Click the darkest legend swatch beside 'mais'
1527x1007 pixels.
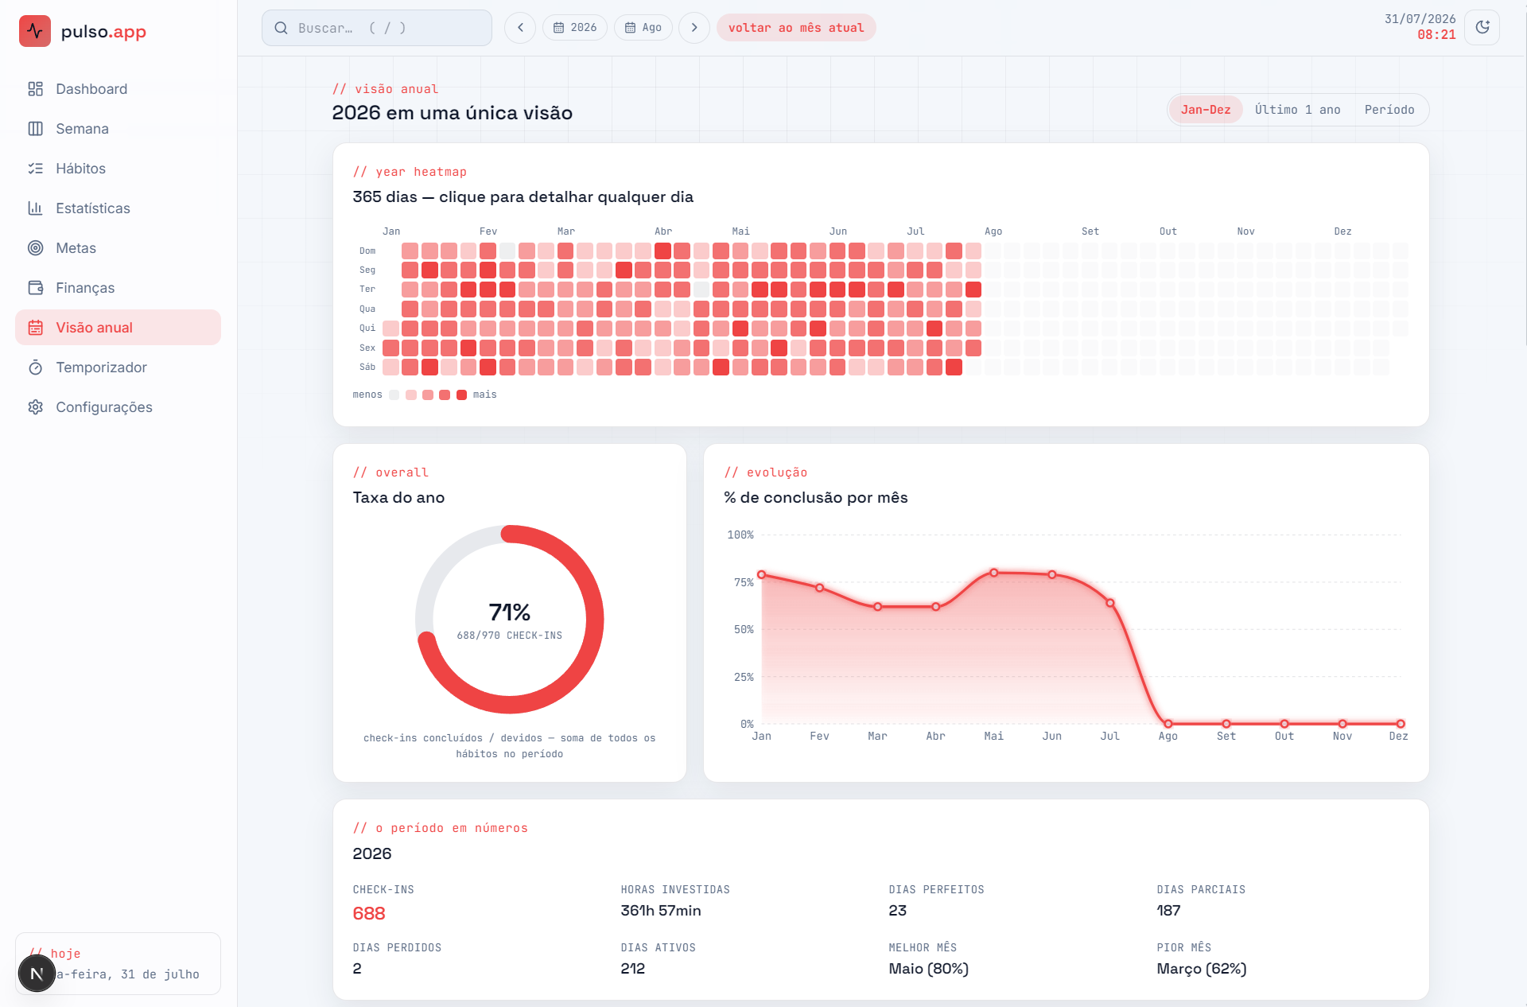coord(461,395)
